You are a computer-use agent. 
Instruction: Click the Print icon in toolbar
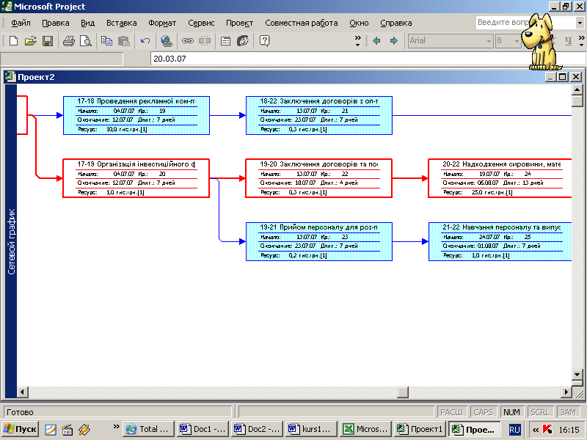click(x=68, y=41)
